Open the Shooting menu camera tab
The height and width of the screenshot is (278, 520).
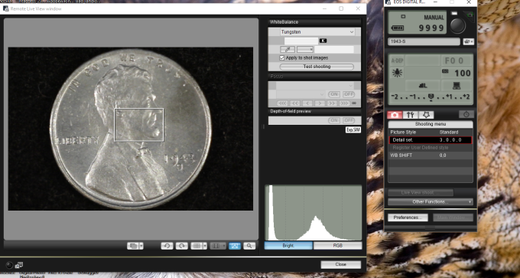tap(395, 115)
